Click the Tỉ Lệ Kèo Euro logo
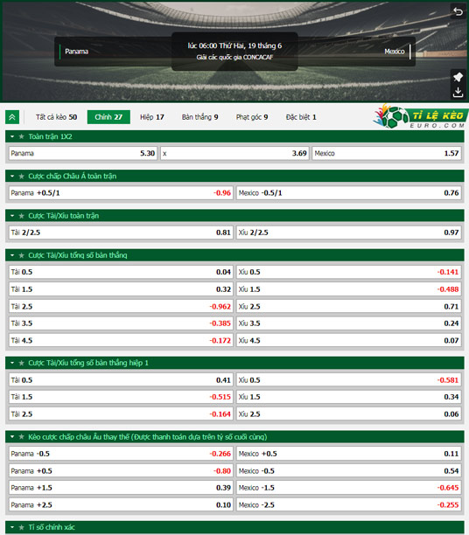 (421, 117)
